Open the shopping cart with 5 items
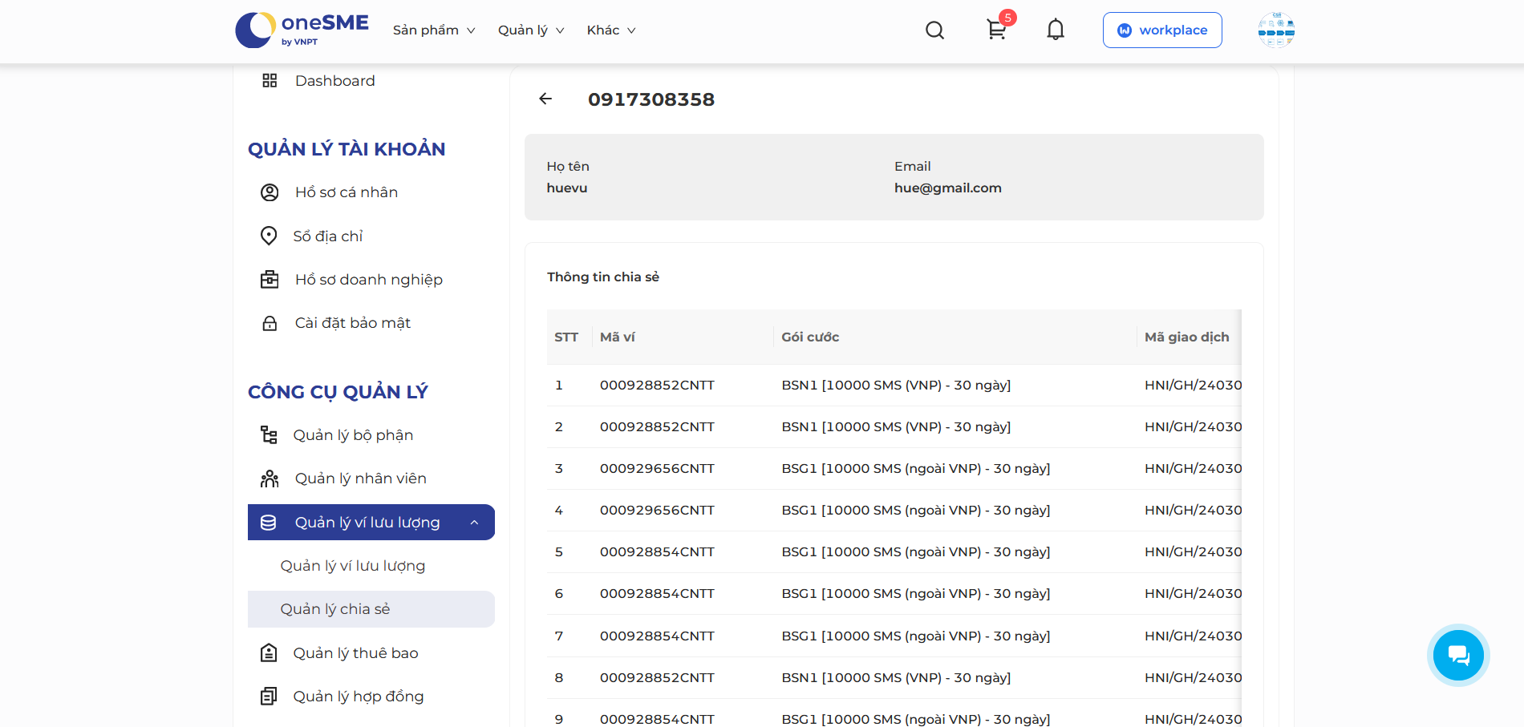This screenshot has height=727, width=1524. tap(997, 30)
